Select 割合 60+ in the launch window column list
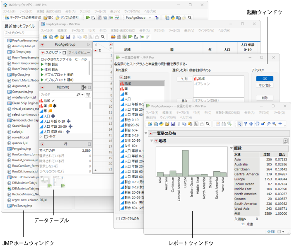The image size is (292, 250). pos(131,130)
